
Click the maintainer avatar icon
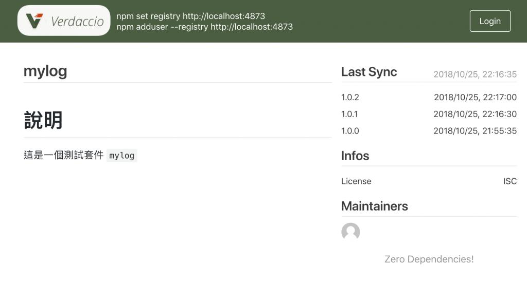[350, 232]
